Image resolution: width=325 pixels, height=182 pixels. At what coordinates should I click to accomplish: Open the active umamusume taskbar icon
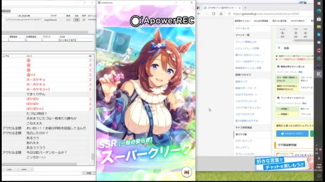coord(319,74)
